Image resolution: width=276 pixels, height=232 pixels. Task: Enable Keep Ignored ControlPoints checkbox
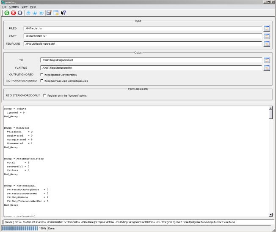[x=42, y=75]
